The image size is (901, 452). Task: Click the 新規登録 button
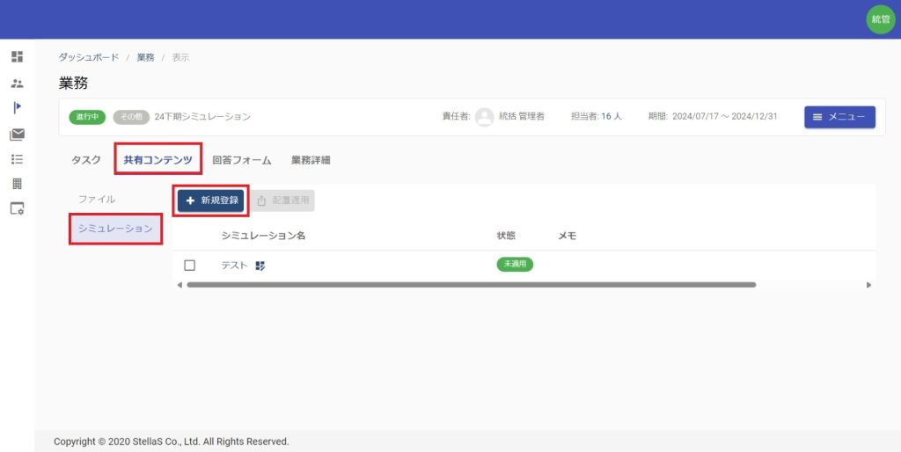(x=211, y=200)
